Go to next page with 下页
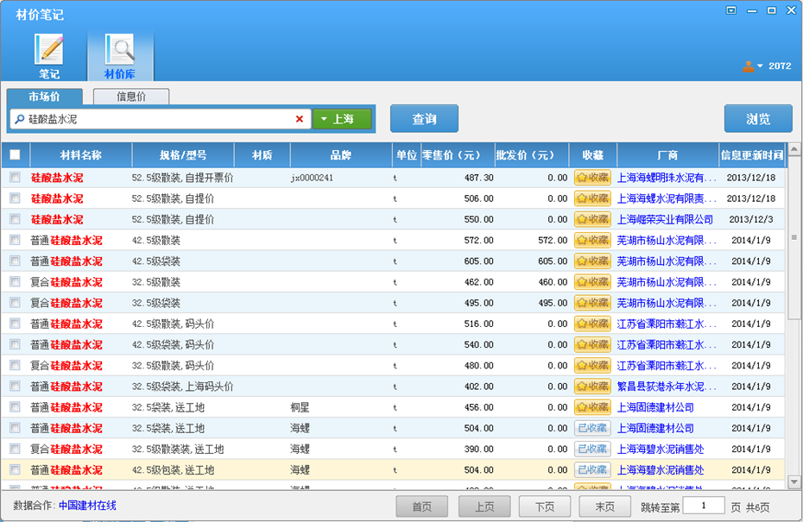Image resolution: width=803 pixels, height=522 pixels. pos(545,506)
